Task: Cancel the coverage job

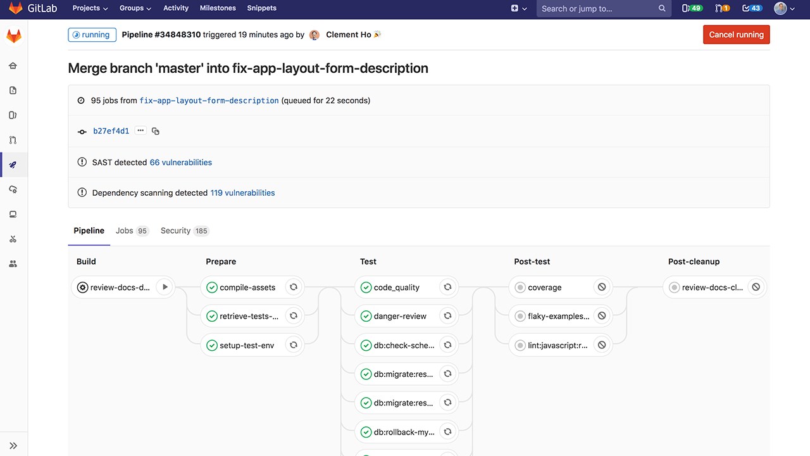Action: click(602, 287)
